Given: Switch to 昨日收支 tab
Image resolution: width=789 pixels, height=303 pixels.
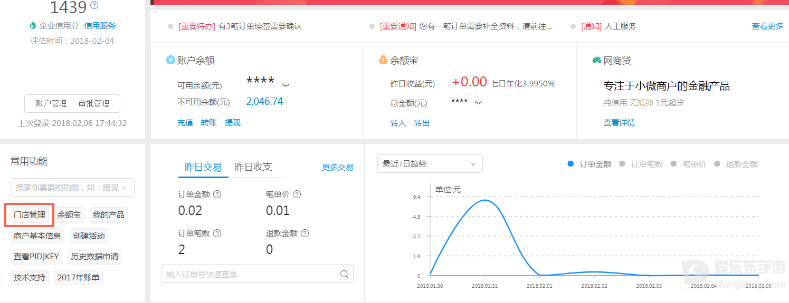Looking at the screenshot, I should pyautogui.click(x=253, y=167).
